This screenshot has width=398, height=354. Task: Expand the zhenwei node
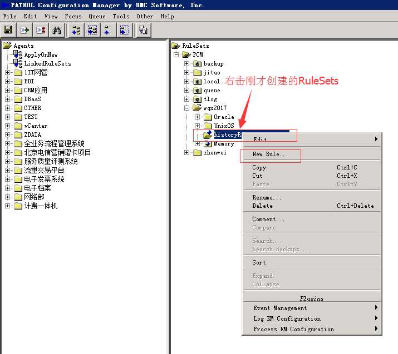tap(186, 152)
